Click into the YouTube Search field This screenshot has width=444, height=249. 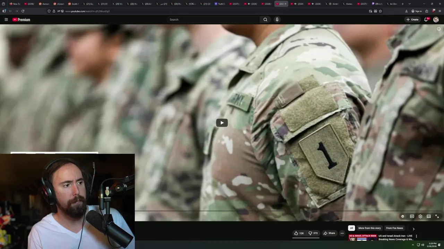pos(213,20)
